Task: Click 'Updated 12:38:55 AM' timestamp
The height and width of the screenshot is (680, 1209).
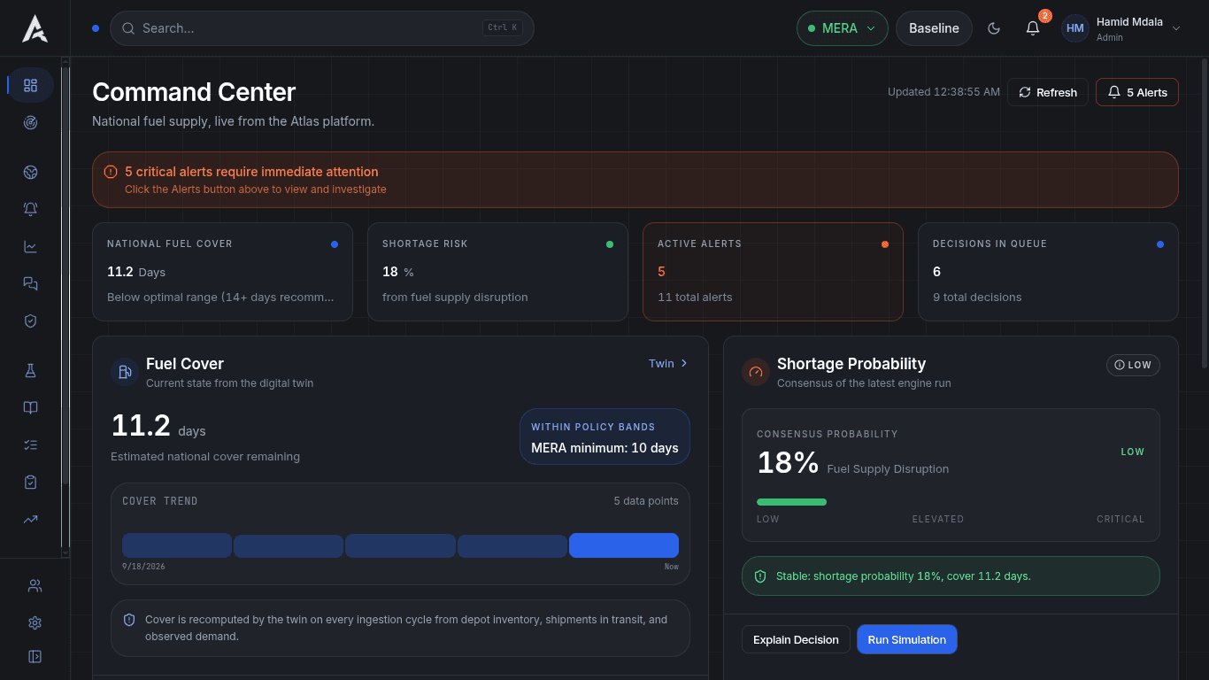Action: (x=943, y=92)
